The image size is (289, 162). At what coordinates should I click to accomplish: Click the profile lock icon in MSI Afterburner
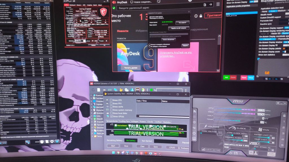[x=284, y=115]
